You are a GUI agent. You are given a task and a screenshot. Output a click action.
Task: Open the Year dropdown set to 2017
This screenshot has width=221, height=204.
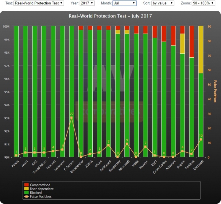tap(87, 3)
